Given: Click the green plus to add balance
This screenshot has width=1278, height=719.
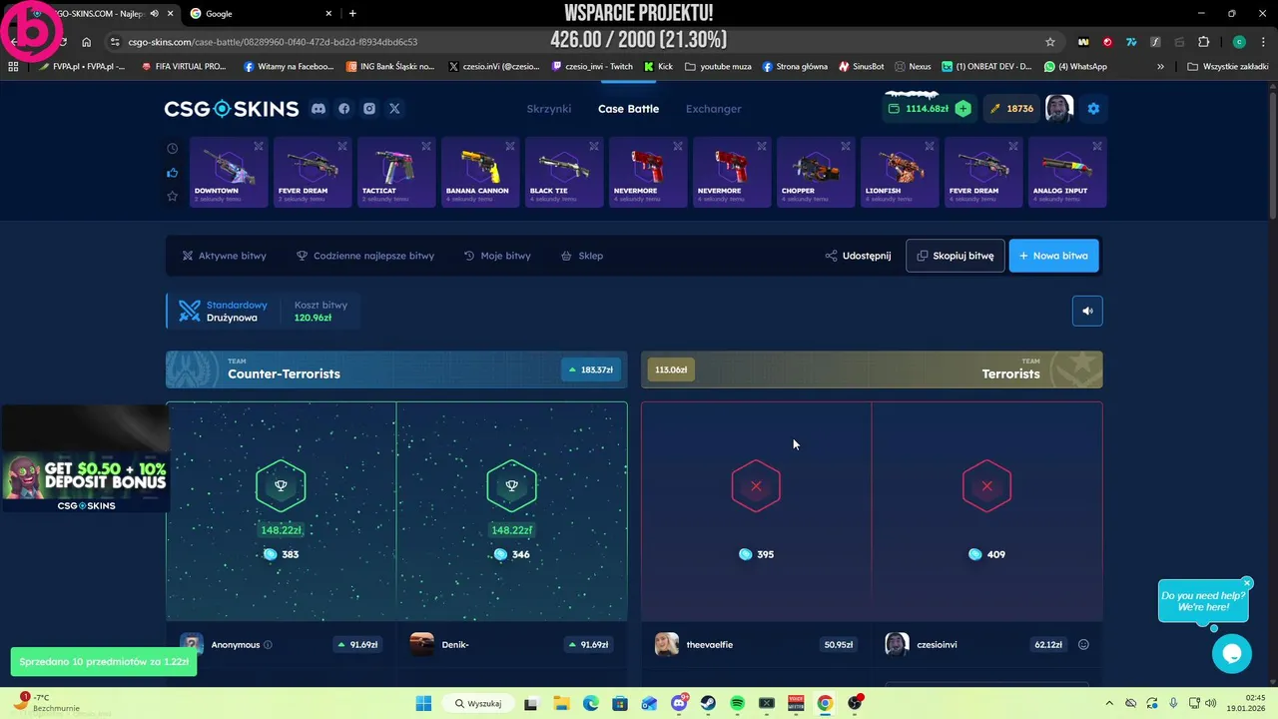Looking at the screenshot, I should click(962, 109).
